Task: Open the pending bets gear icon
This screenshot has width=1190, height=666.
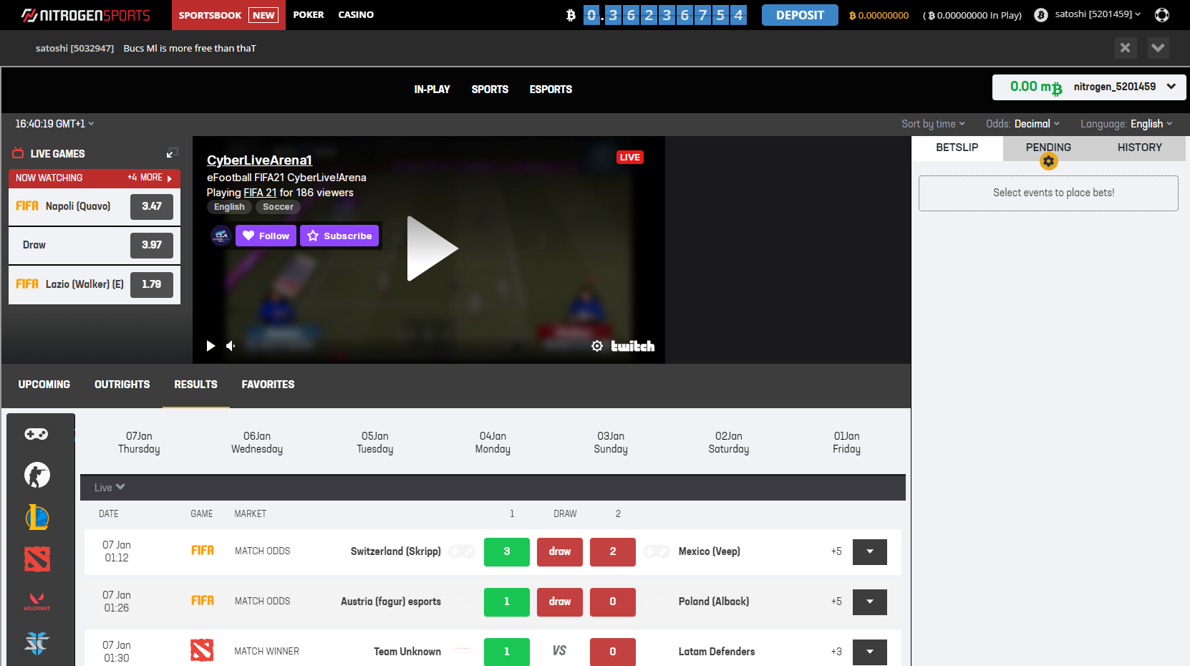Action: [x=1048, y=161]
